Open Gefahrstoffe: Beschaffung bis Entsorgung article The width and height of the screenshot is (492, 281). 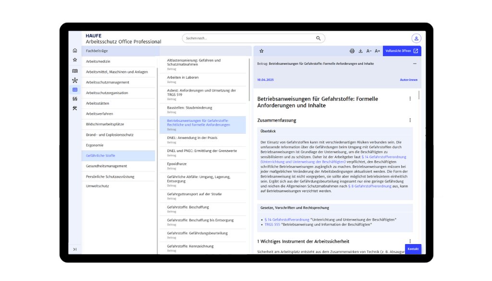pyautogui.click(x=203, y=222)
